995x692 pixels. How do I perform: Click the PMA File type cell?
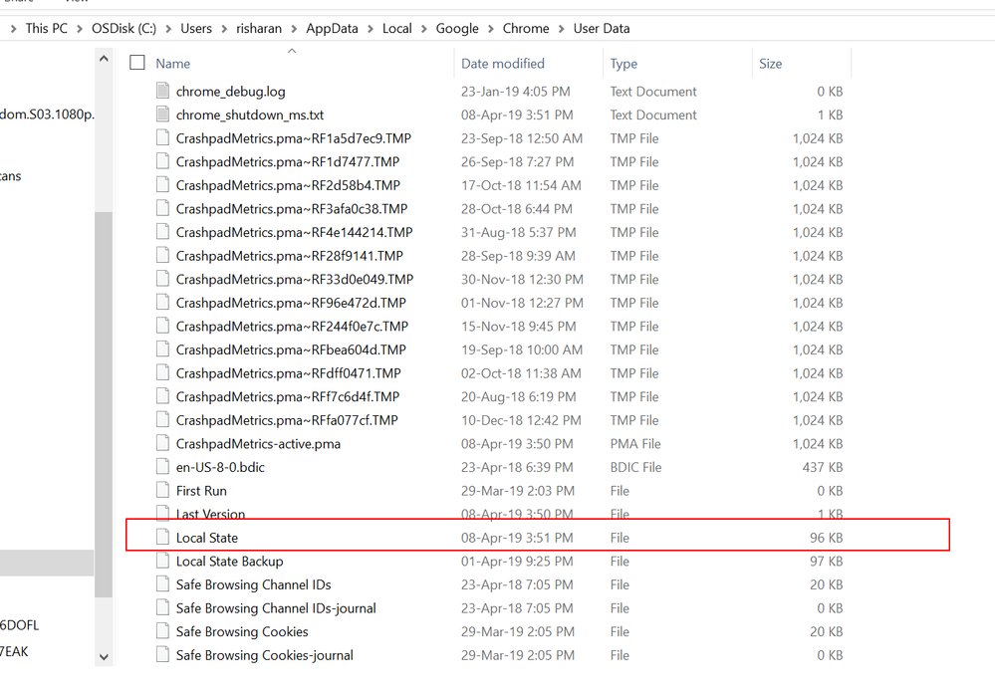pos(635,444)
